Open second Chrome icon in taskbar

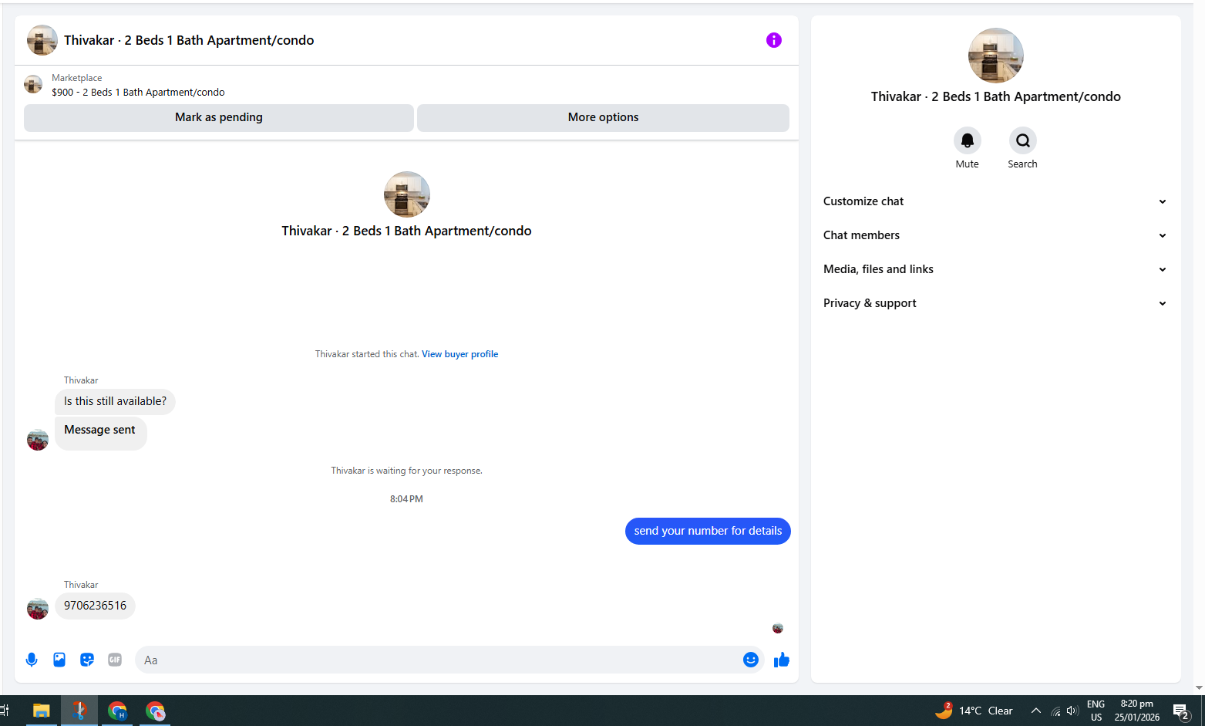pyautogui.click(x=156, y=711)
